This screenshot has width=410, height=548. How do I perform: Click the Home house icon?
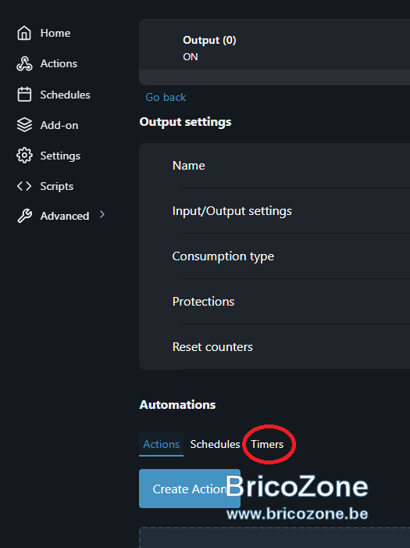pyautogui.click(x=24, y=33)
